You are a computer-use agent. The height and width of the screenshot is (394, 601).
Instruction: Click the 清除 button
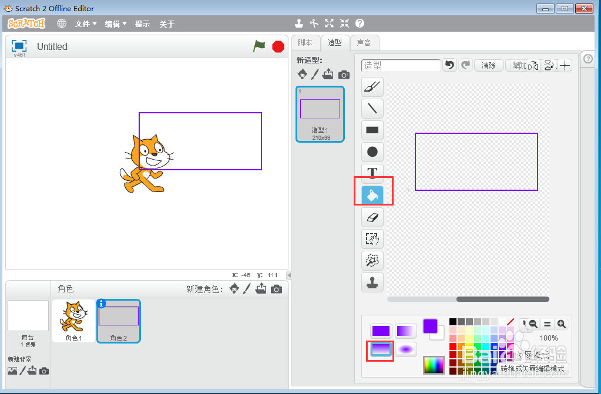tap(488, 66)
